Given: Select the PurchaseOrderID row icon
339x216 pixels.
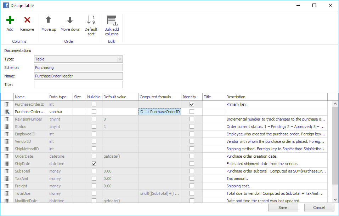Looking at the screenshot, I should pos(7,104).
